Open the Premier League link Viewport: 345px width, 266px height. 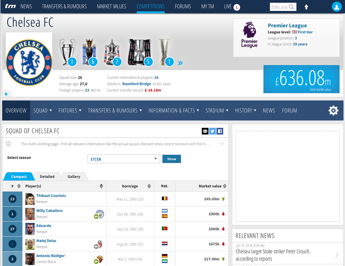[287, 26]
